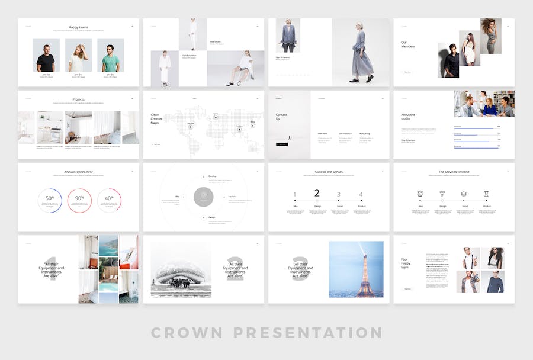Open the Happy teams slide thumbnail
533x360 pixels.
coord(79,52)
